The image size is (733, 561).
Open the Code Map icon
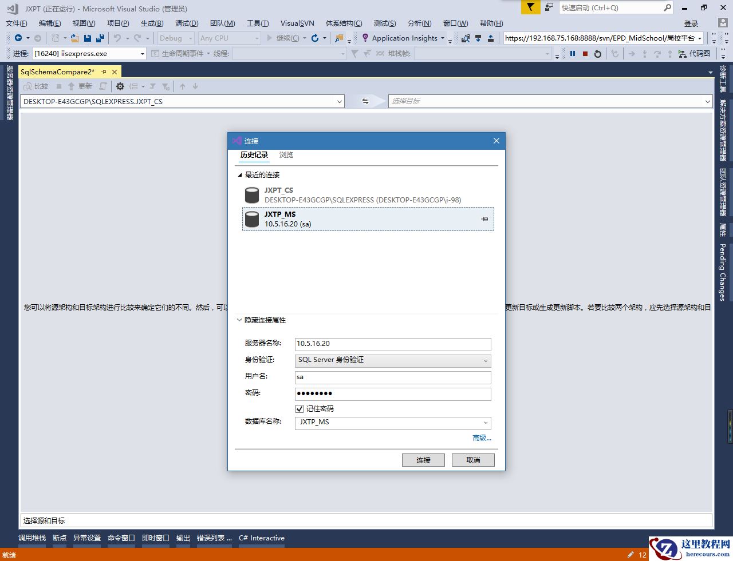[x=682, y=54]
